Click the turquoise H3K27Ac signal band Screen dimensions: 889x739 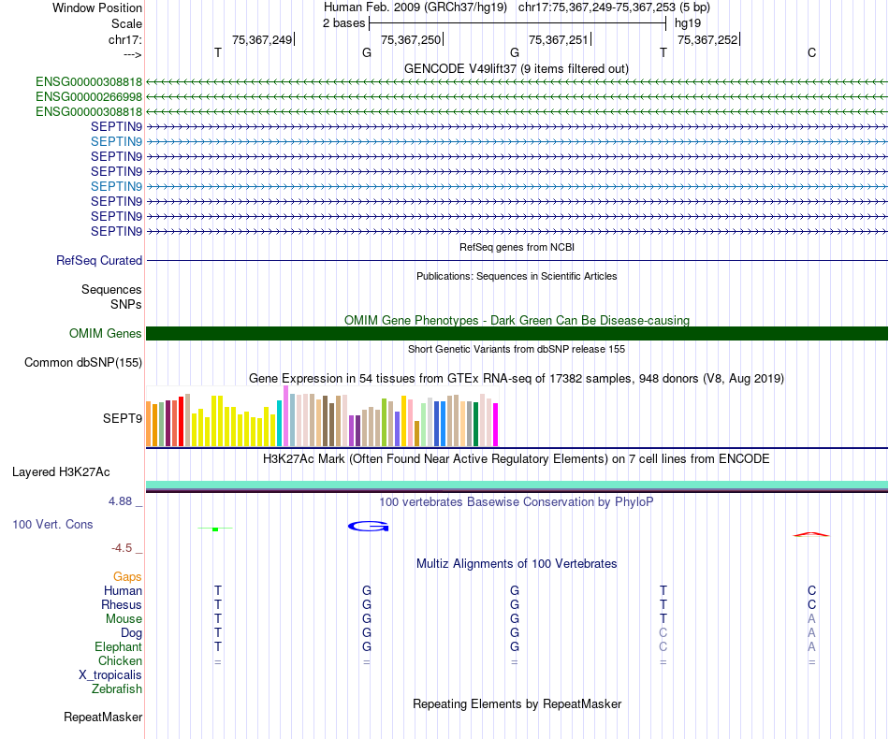(517, 485)
